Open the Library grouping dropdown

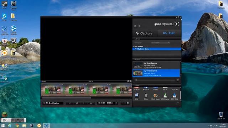coord(160,43)
